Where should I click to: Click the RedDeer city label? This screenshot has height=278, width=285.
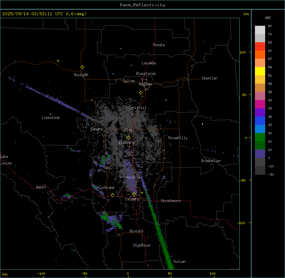(x=145, y=84)
